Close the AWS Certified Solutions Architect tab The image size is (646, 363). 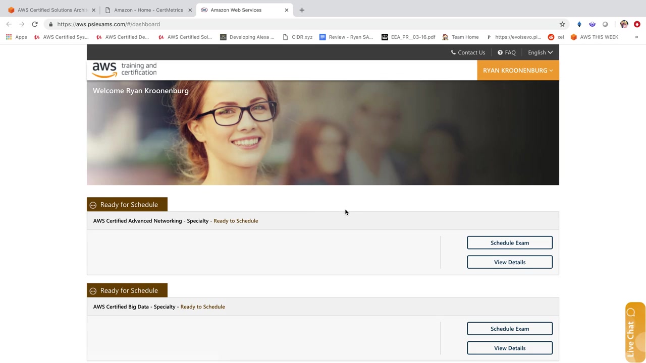pos(93,10)
